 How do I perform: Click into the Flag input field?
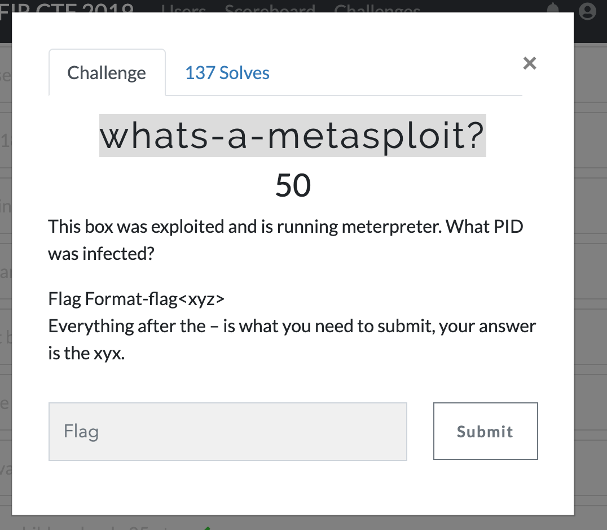coord(228,432)
